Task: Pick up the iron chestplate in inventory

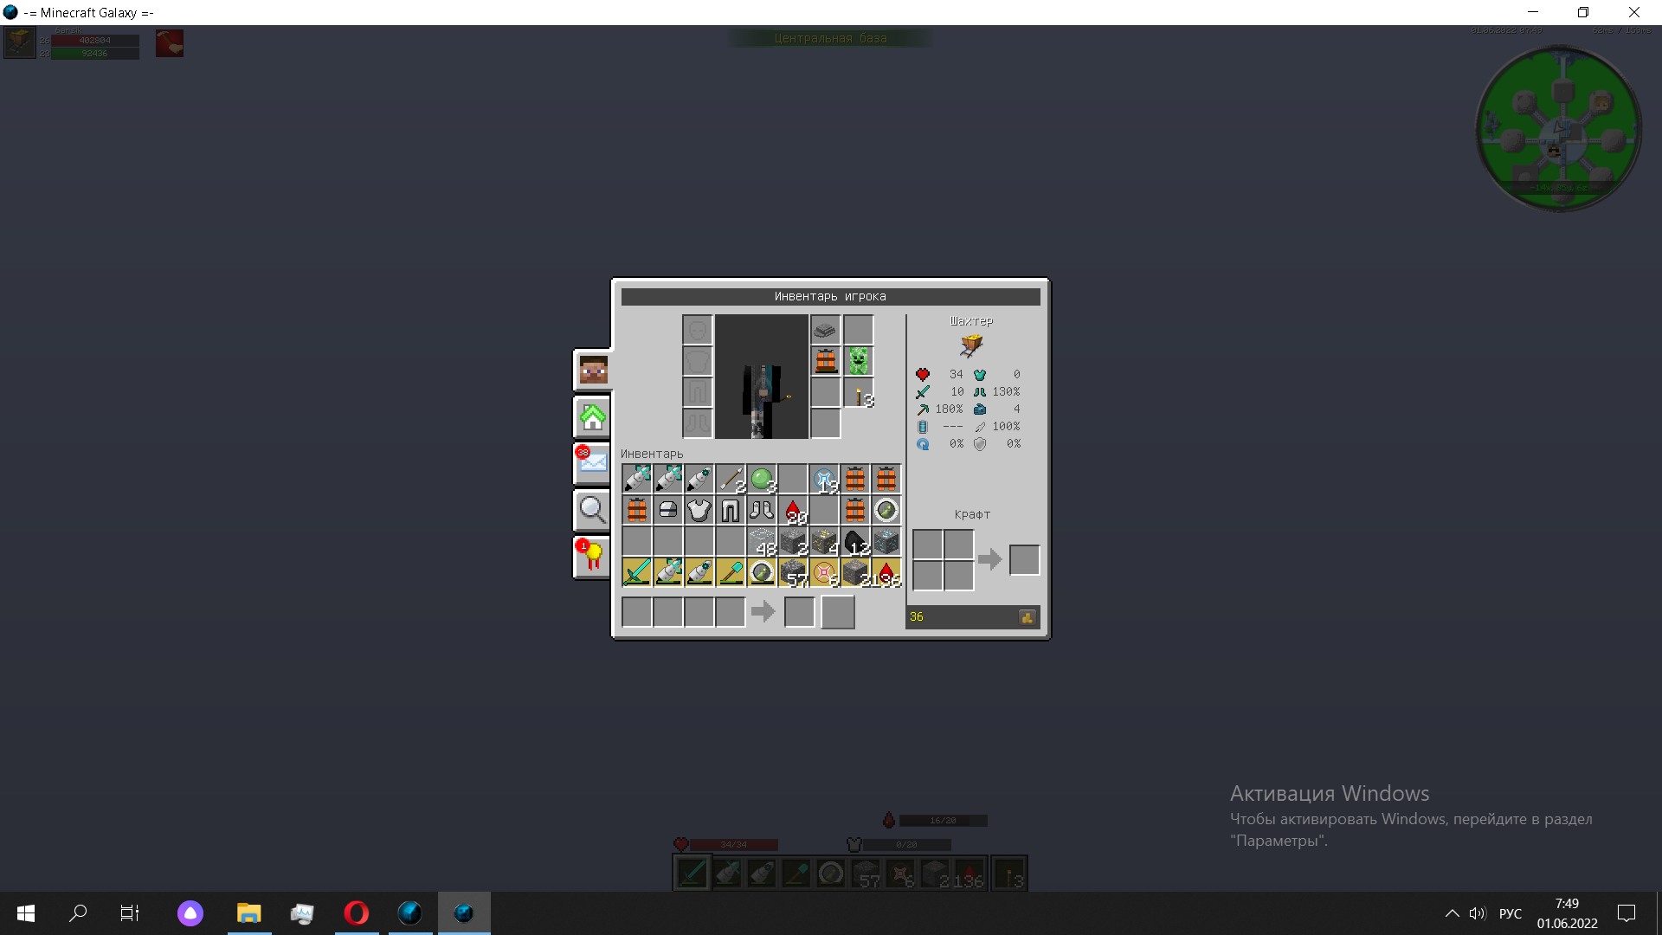Action: [699, 510]
